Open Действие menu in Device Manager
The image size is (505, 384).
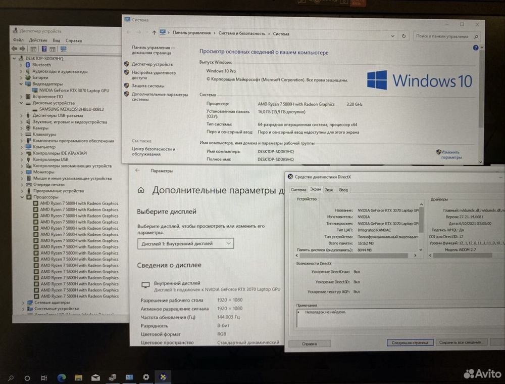coord(38,40)
